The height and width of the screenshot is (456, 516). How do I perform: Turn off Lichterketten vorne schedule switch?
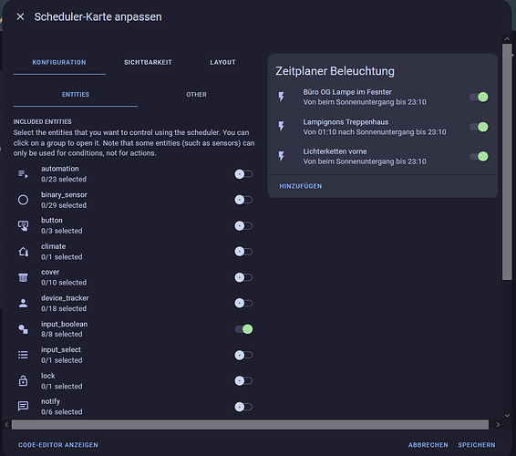click(x=480, y=156)
